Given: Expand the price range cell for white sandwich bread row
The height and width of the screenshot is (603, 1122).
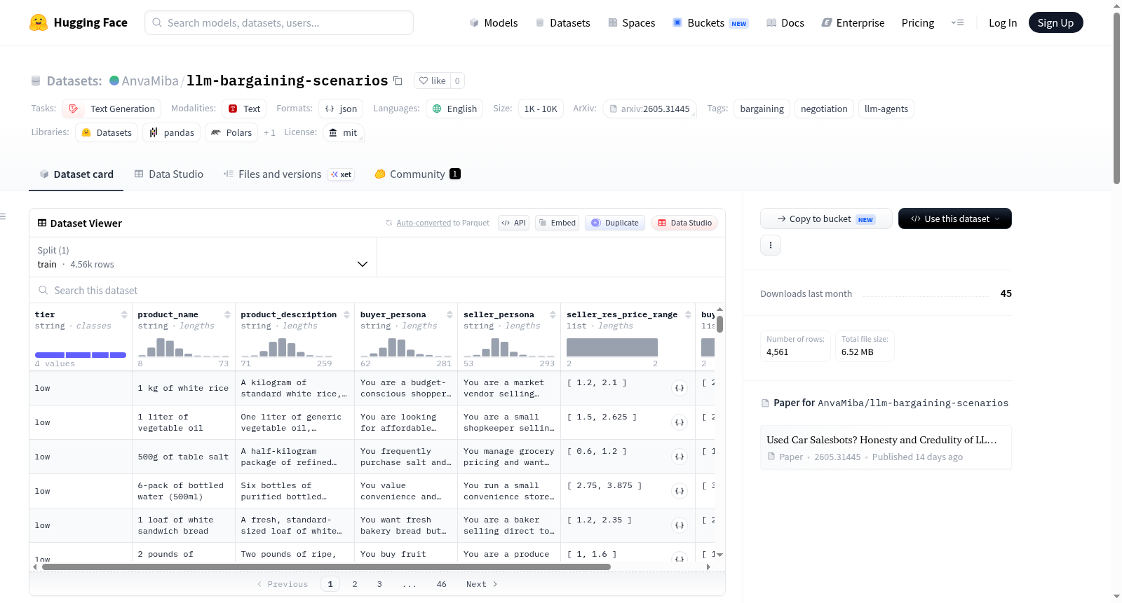Looking at the screenshot, I should [x=679, y=525].
